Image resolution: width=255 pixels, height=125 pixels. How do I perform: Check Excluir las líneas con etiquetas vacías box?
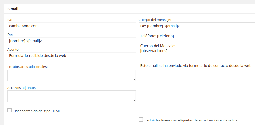coord(141,120)
